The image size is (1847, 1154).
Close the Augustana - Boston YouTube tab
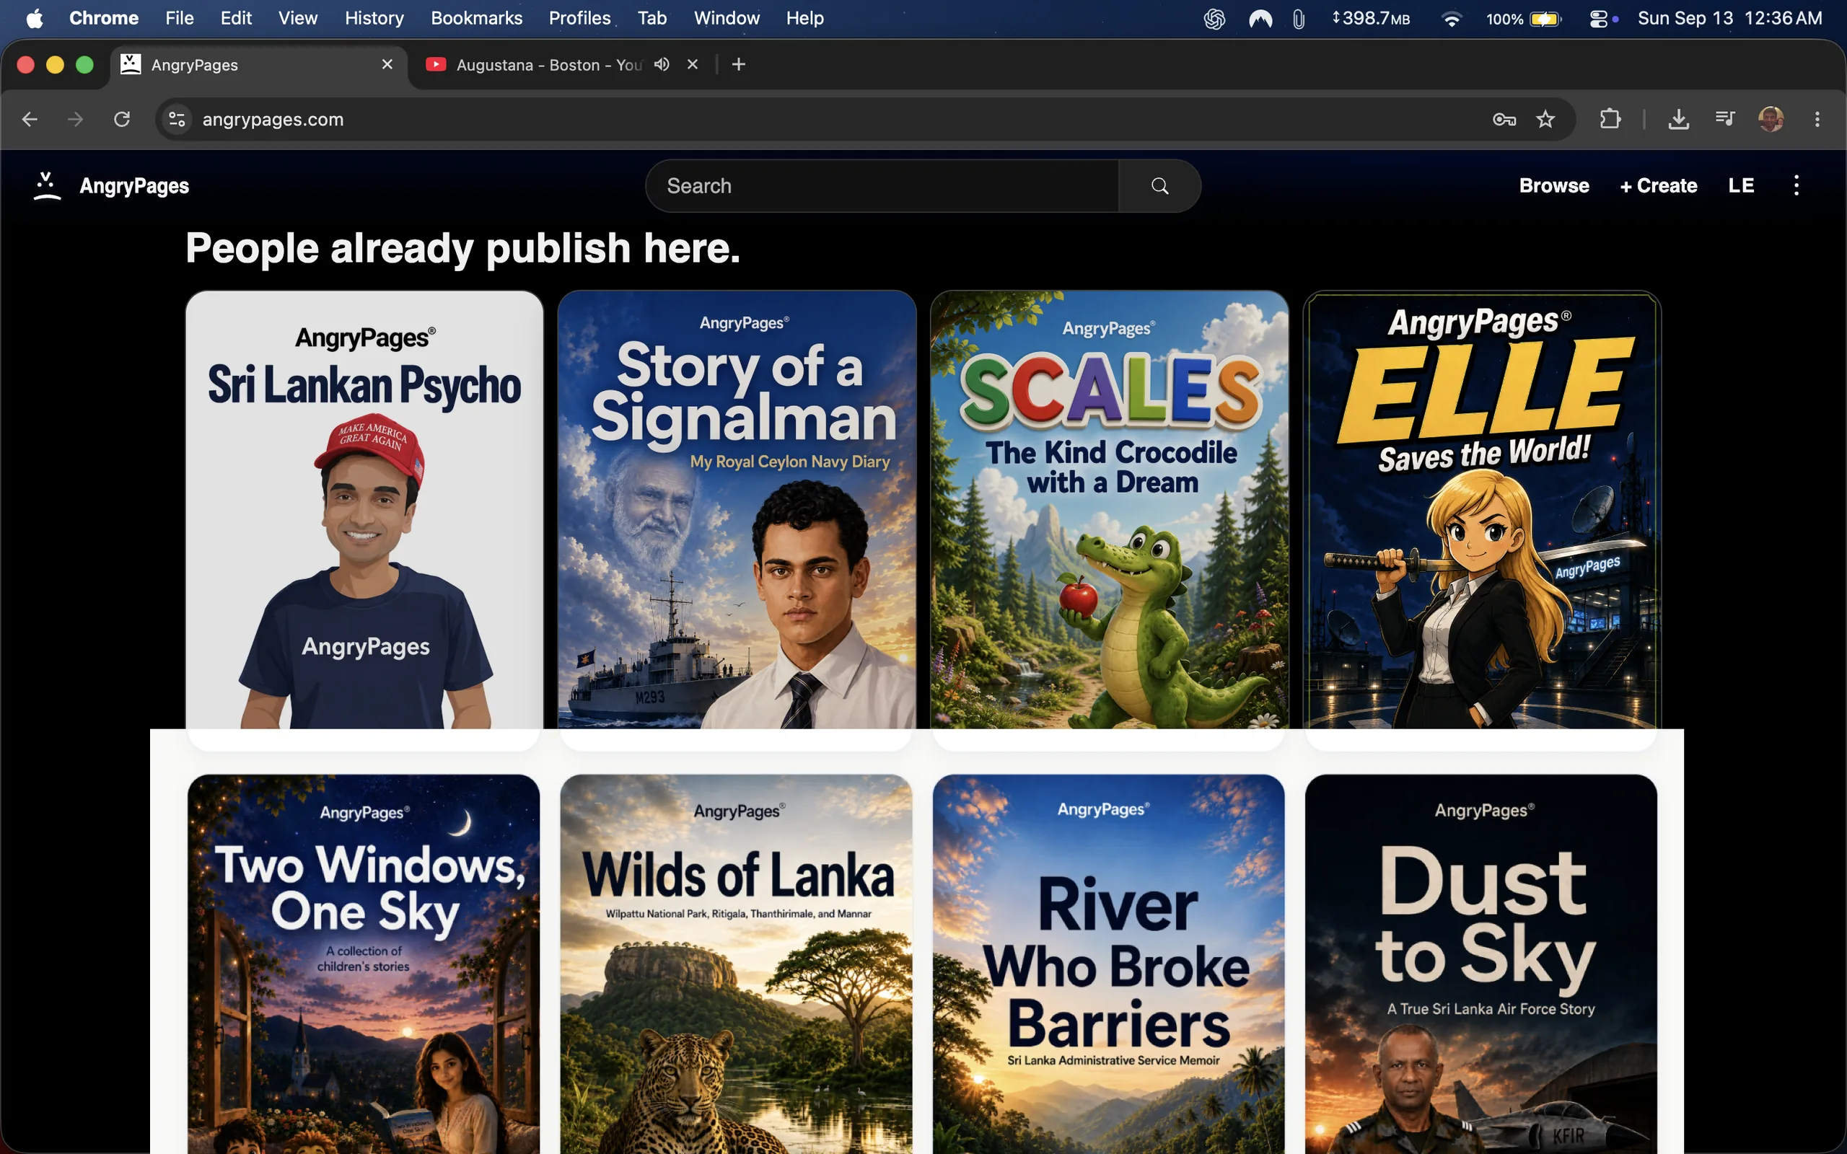tap(692, 64)
